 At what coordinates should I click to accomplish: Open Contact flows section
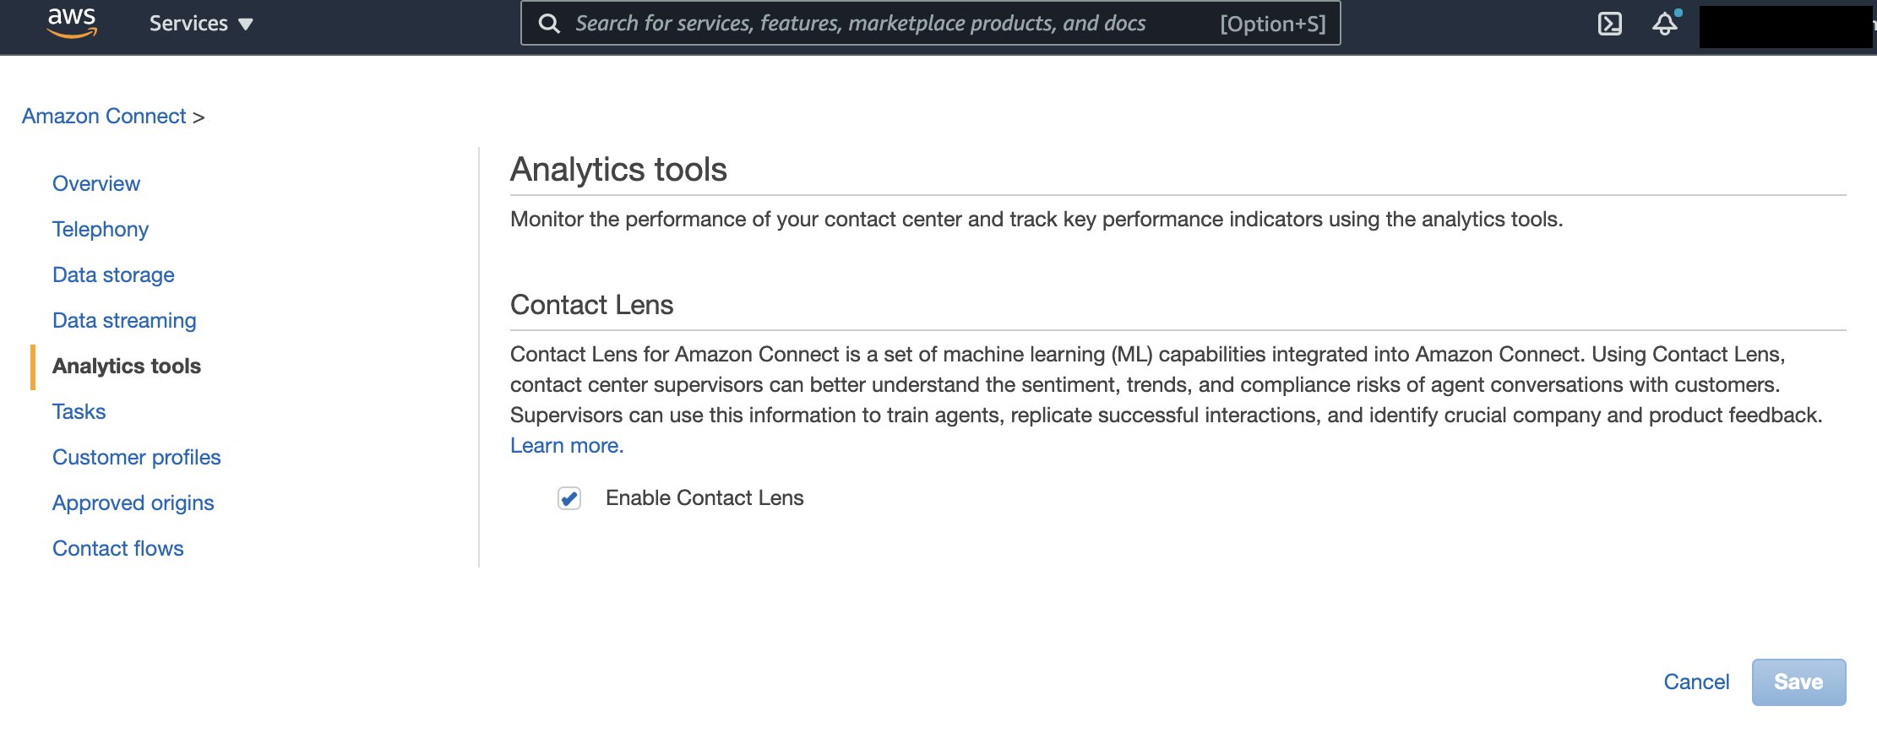[x=117, y=548]
